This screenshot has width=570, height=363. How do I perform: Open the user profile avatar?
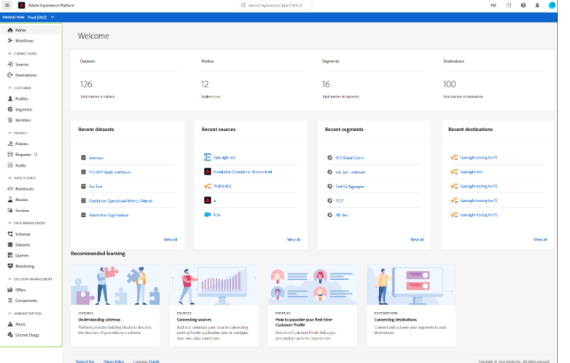point(552,5)
